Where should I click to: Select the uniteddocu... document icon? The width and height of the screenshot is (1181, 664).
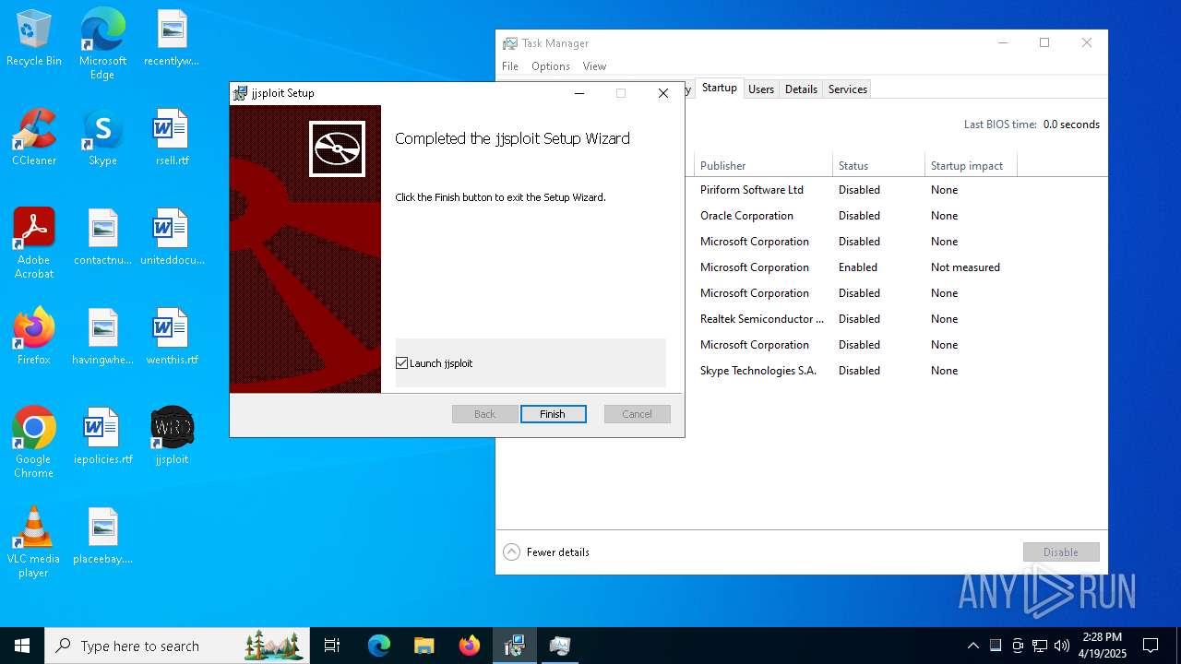(172, 238)
